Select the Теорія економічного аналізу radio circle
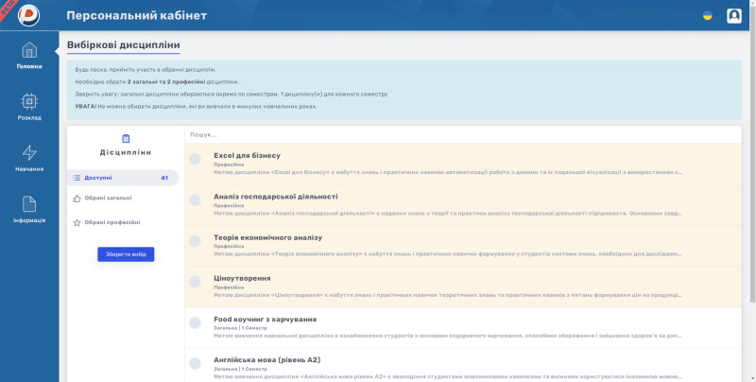The height and width of the screenshot is (382, 756). pos(195,241)
